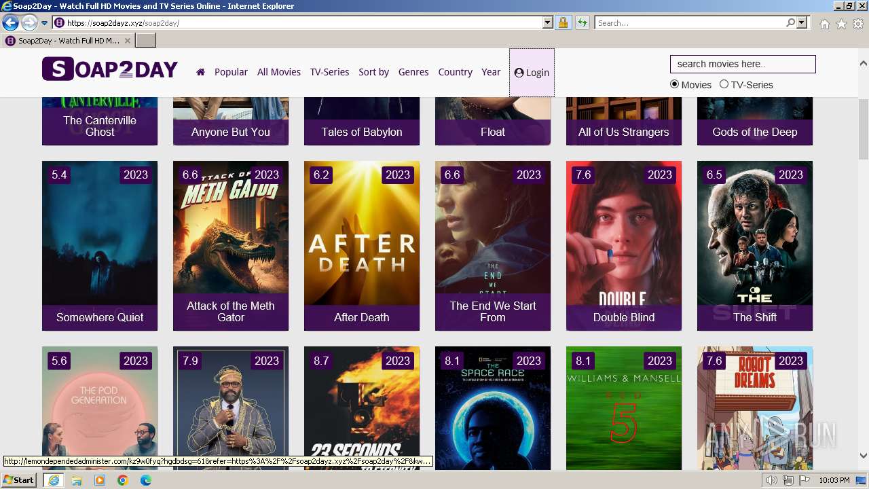Image resolution: width=869 pixels, height=489 pixels.
Task: Open the security lock report icon
Action: coord(563,23)
